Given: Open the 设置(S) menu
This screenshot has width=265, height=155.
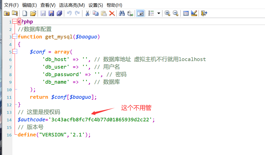Looking at the screenshot, I should click(96, 5).
